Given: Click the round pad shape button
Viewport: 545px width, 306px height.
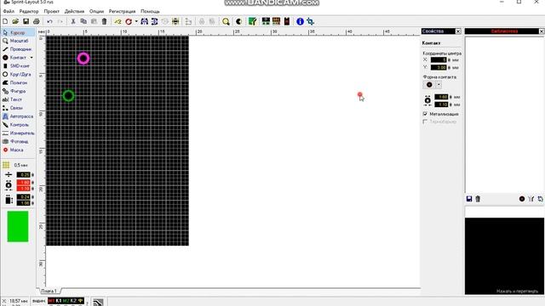Looking at the screenshot, I should point(429,85).
